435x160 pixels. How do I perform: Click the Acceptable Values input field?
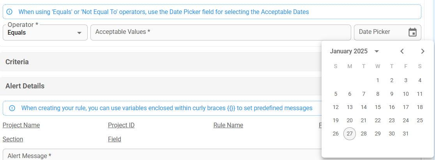(x=221, y=32)
